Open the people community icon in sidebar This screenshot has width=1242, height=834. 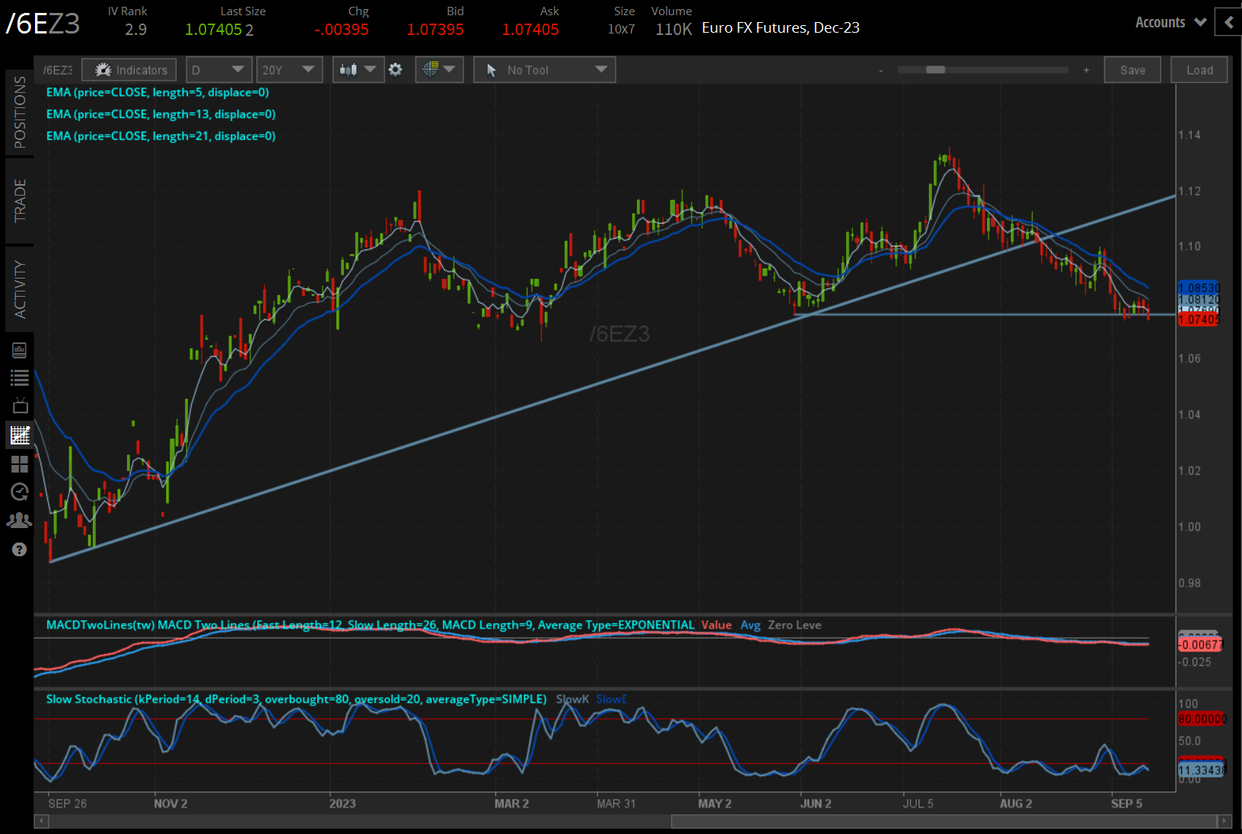pyautogui.click(x=20, y=520)
